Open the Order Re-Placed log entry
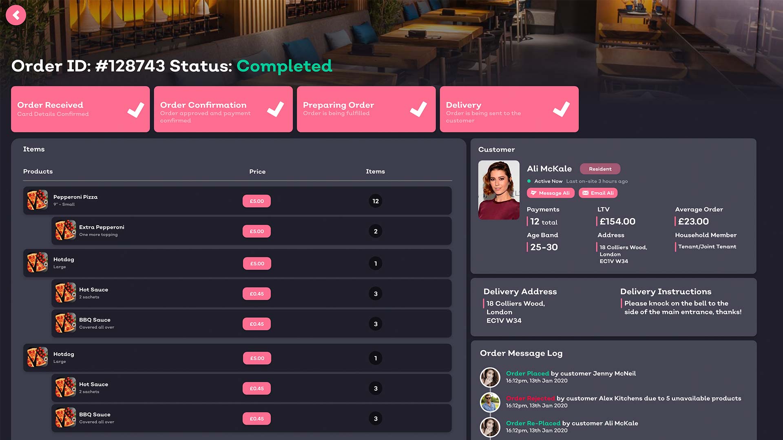Viewport: 783px width, 440px height. [533, 423]
